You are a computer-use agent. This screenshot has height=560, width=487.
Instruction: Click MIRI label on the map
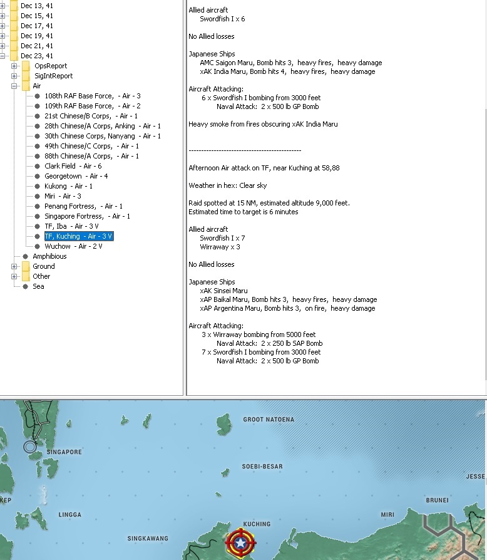387,515
